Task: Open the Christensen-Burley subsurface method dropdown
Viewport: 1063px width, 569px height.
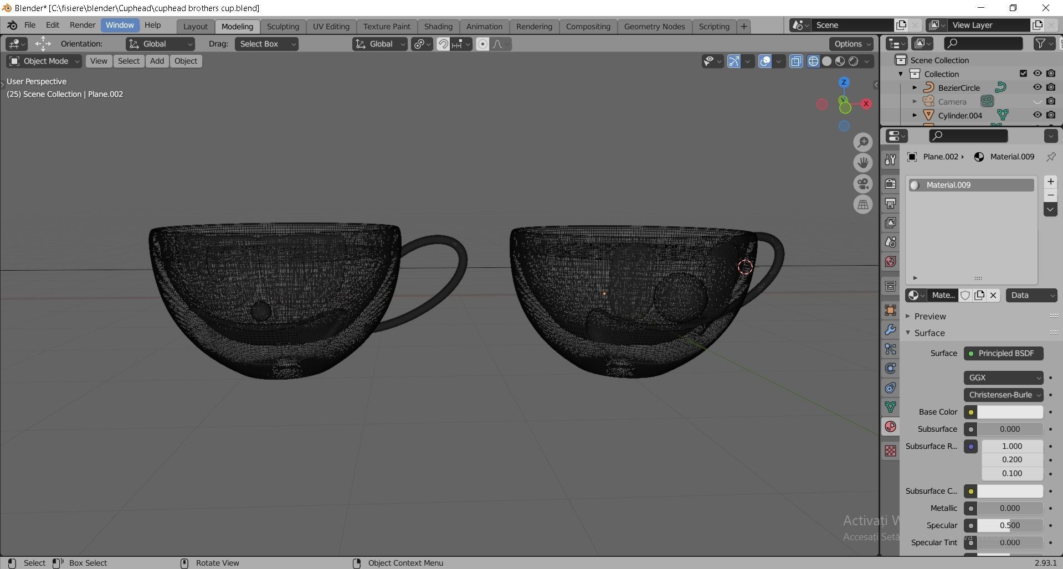Action: point(1003,395)
